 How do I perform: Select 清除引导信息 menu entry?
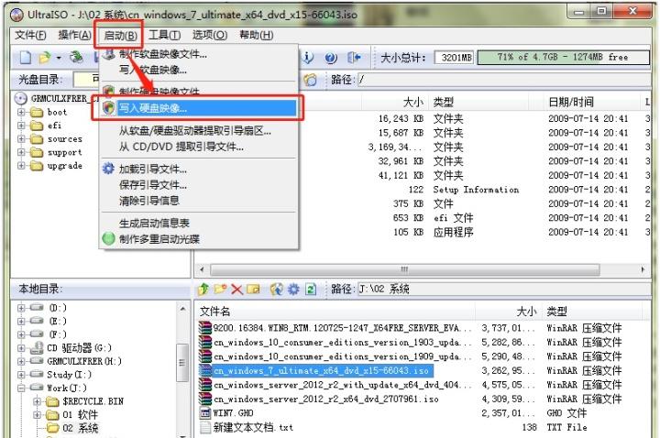[x=199, y=201]
